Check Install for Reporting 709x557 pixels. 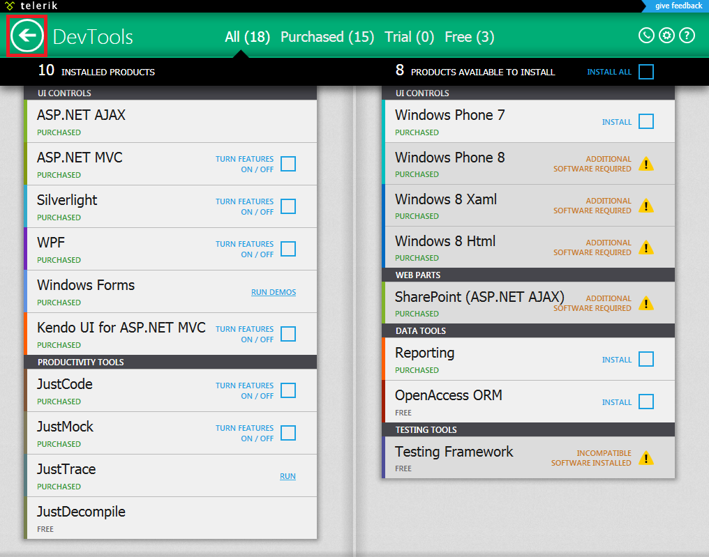pos(646,359)
